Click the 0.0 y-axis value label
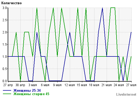 point(5,81)
